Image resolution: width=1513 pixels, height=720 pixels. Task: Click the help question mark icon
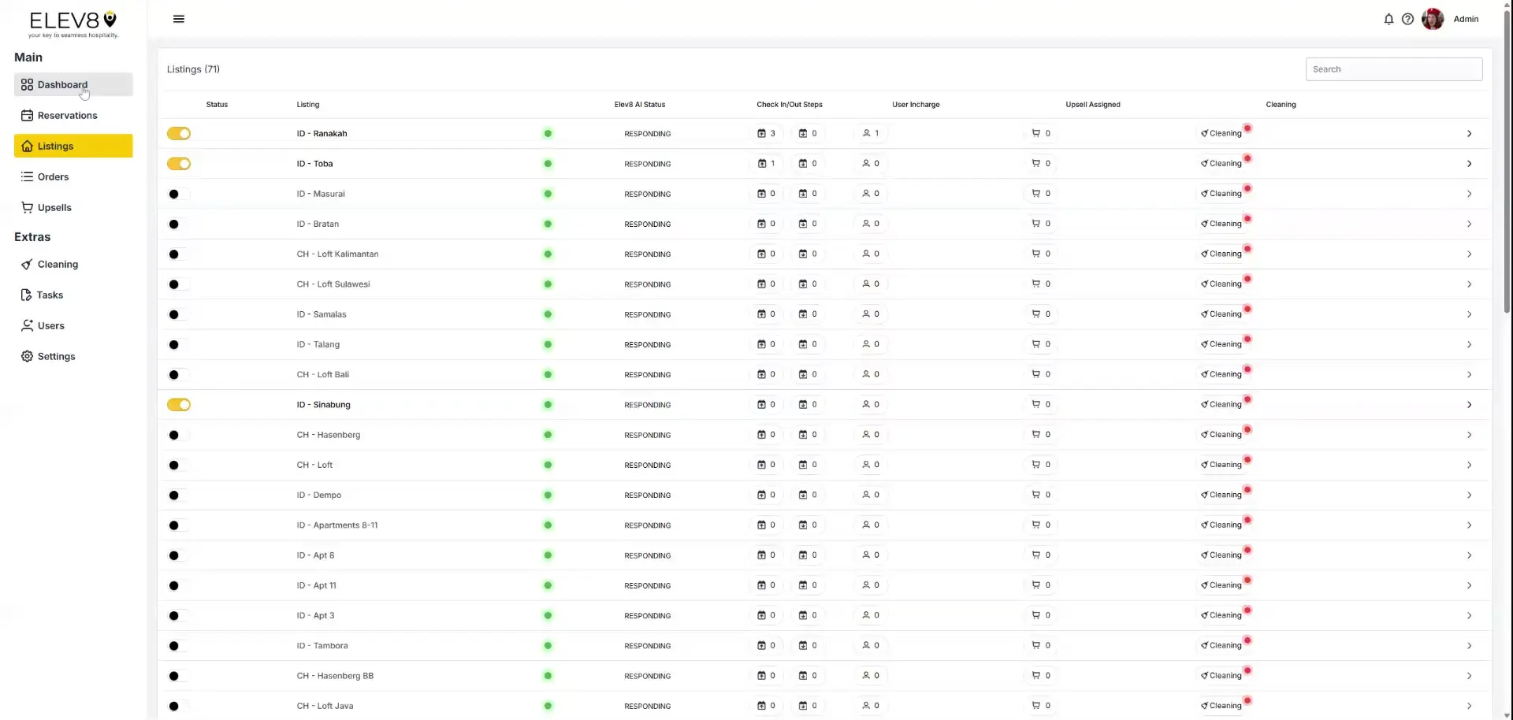pos(1409,19)
